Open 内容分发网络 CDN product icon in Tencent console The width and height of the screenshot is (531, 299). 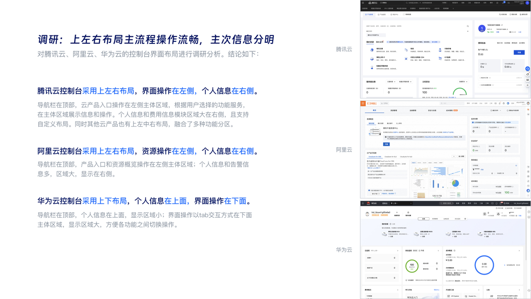(406, 58)
